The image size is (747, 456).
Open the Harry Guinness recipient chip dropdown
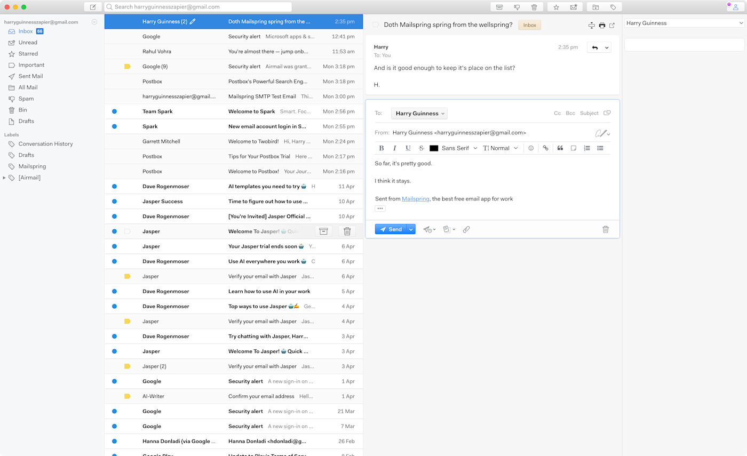click(x=419, y=113)
